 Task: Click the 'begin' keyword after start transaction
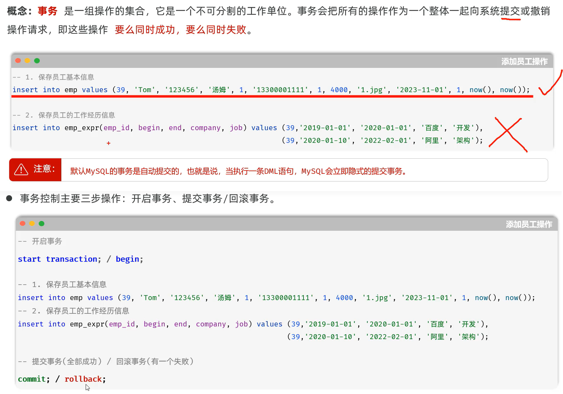pyautogui.click(x=127, y=259)
